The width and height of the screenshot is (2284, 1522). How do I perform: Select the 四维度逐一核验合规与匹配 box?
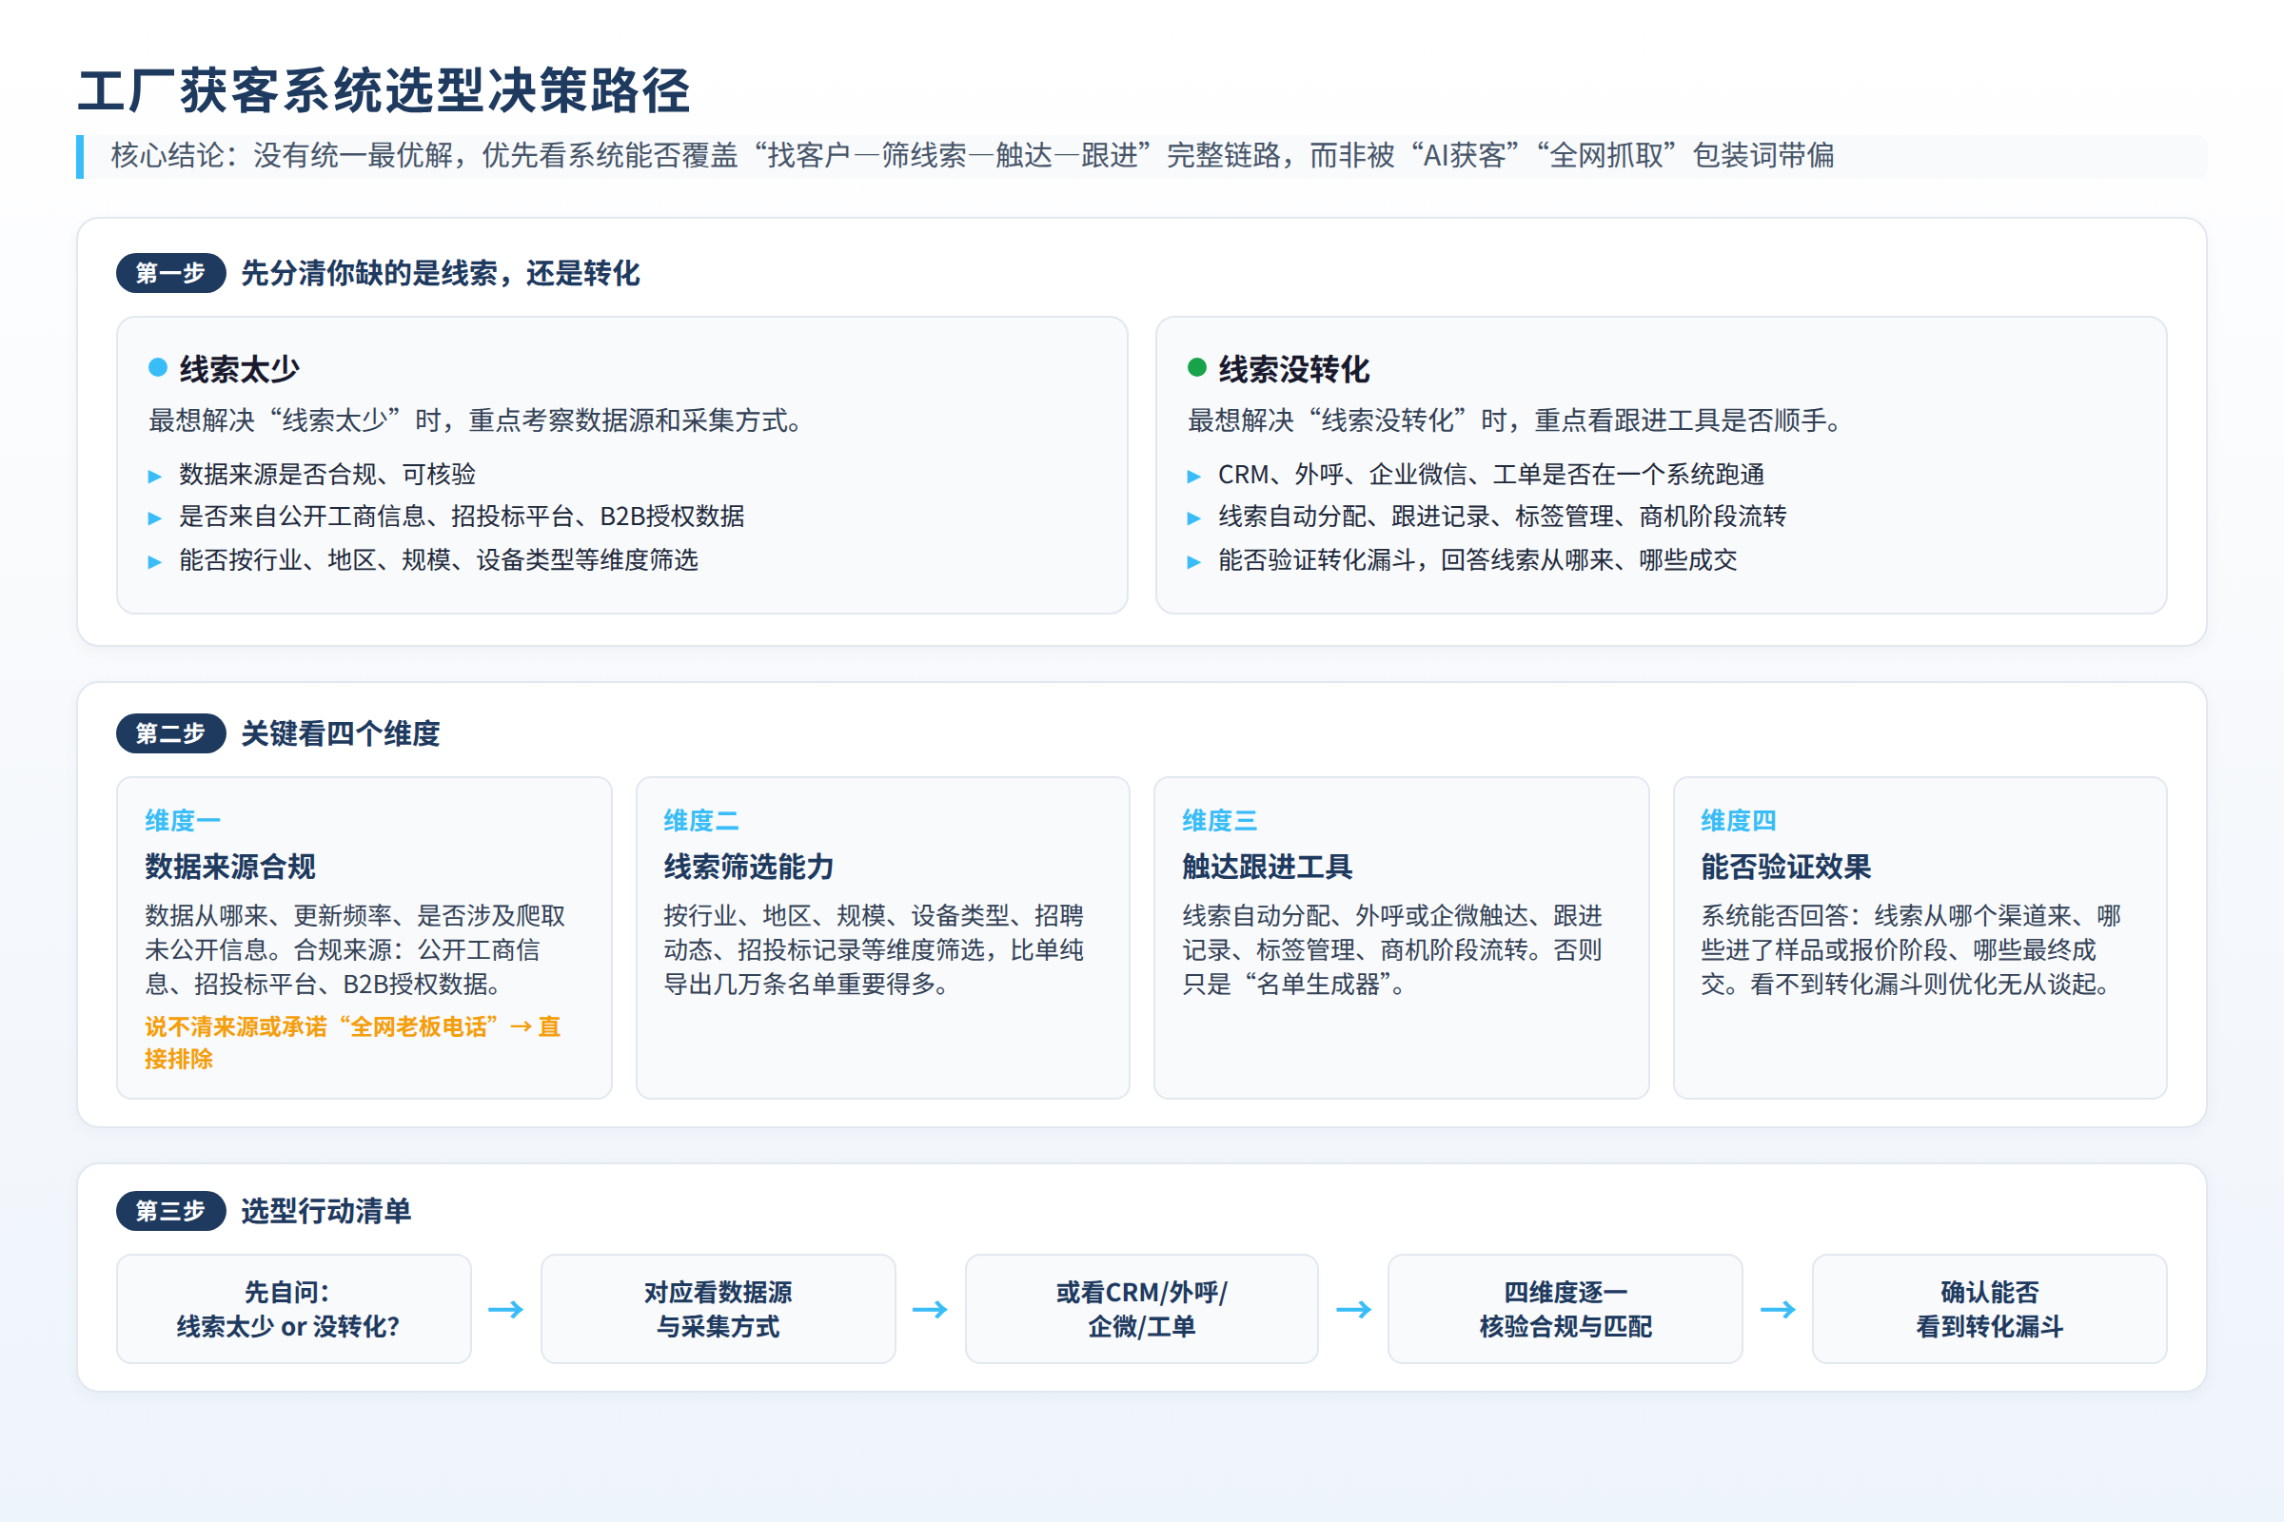(x=1565, y=1309)
